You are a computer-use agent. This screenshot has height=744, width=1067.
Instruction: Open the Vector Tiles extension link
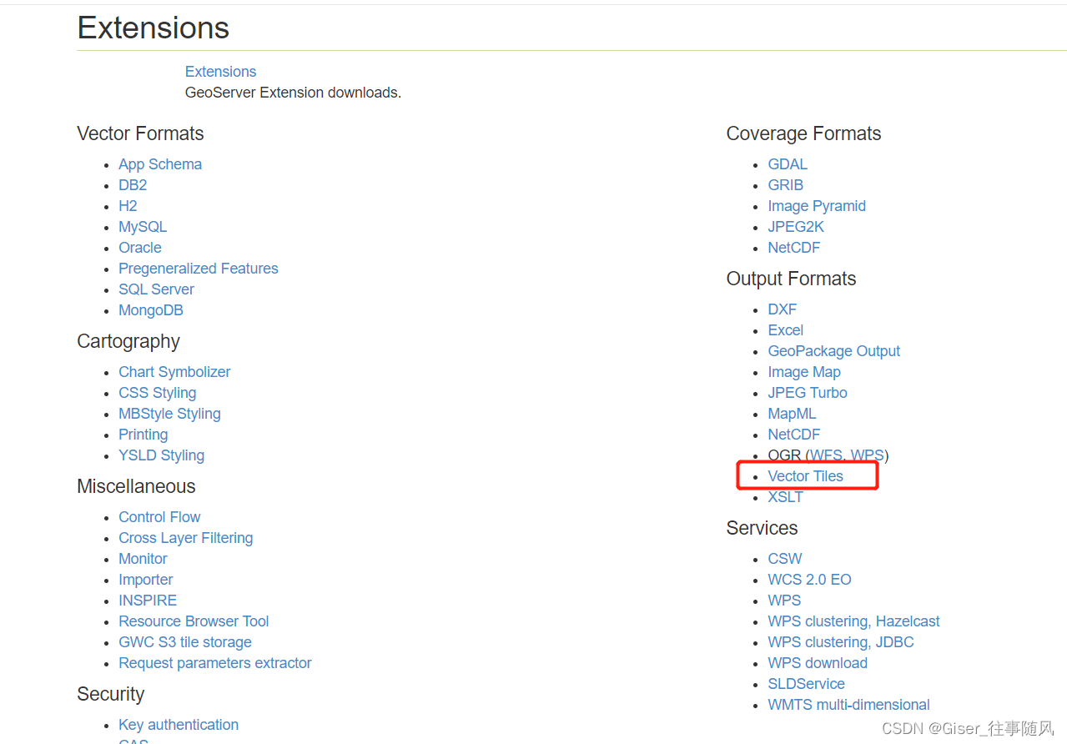pyautogui.click(x=805, y=476)
